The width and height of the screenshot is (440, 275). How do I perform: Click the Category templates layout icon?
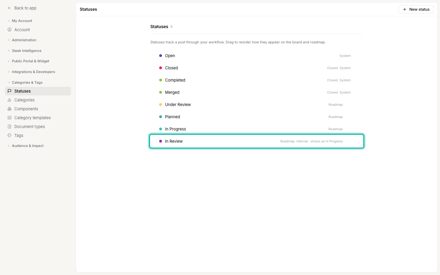click(x=9, y=118)
